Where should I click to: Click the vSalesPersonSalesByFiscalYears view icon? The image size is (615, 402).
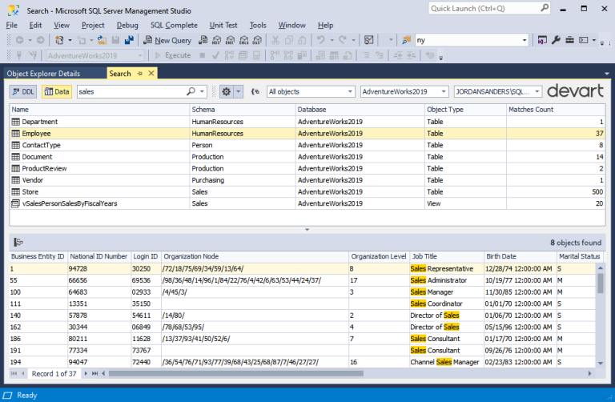point(15,203)
